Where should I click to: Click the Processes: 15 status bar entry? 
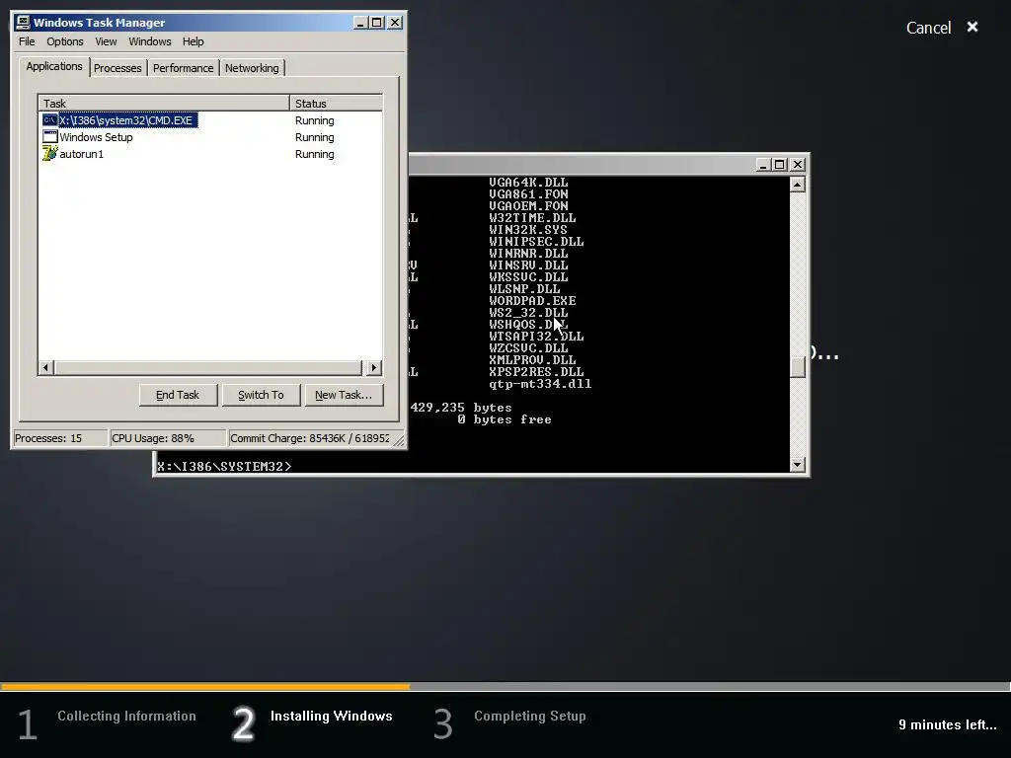(x=60, y=438)
